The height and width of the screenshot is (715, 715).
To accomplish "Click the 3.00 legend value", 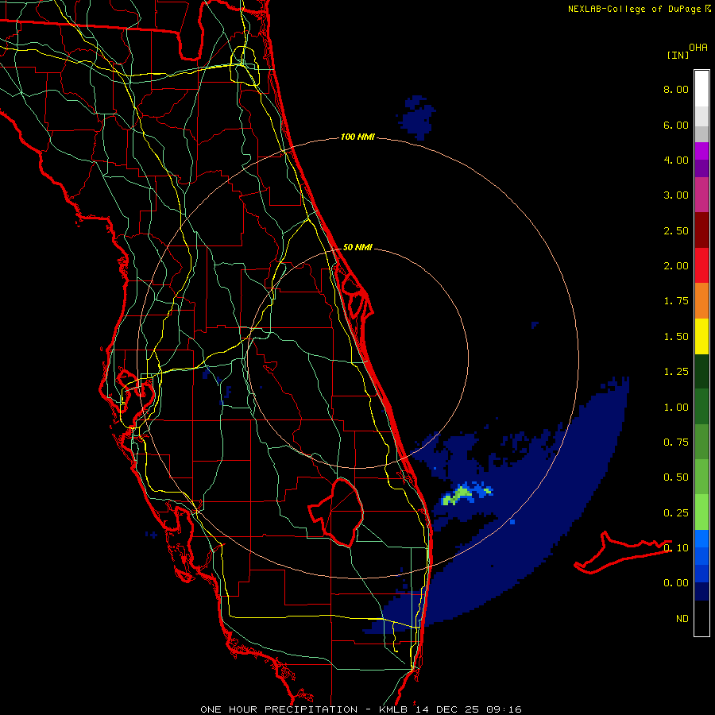I will pyautogui.click(x=676, y=195).
